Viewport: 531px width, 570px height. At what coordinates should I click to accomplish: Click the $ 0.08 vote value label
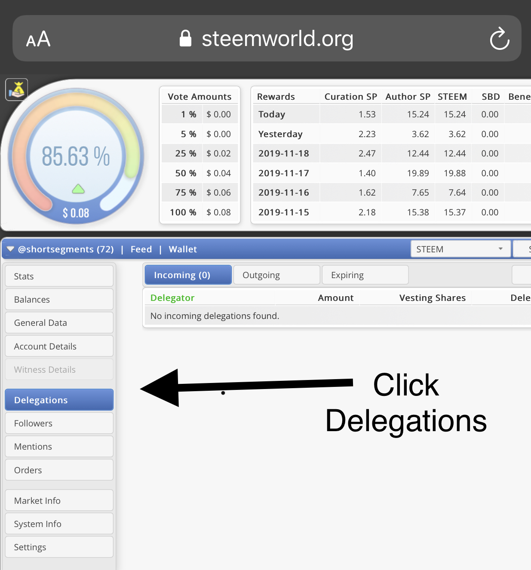coord(76,213)
